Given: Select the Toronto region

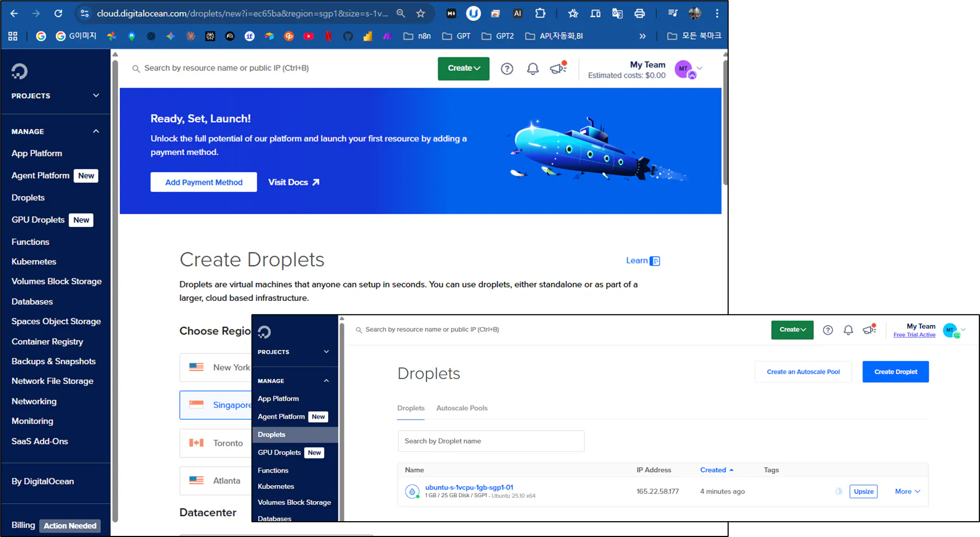Looking at the screenshot, I should click(215, 443).
